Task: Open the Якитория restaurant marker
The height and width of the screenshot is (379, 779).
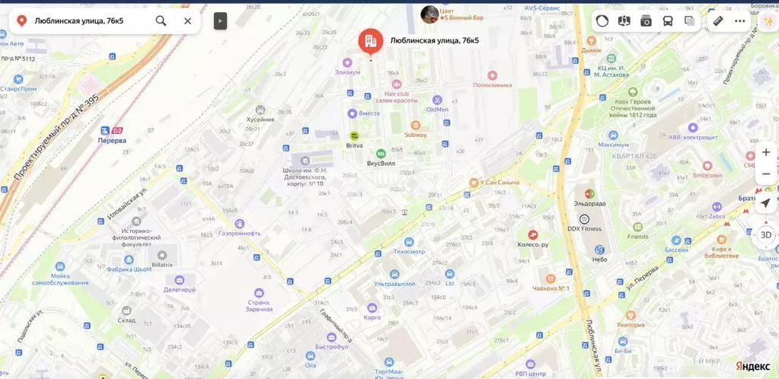Action: 631,315
